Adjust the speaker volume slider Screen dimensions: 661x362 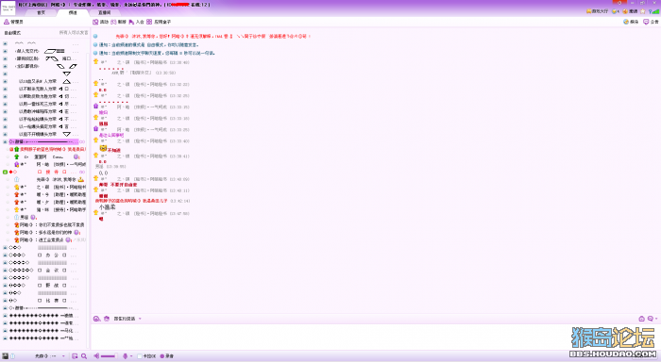[x=109, y=356]
